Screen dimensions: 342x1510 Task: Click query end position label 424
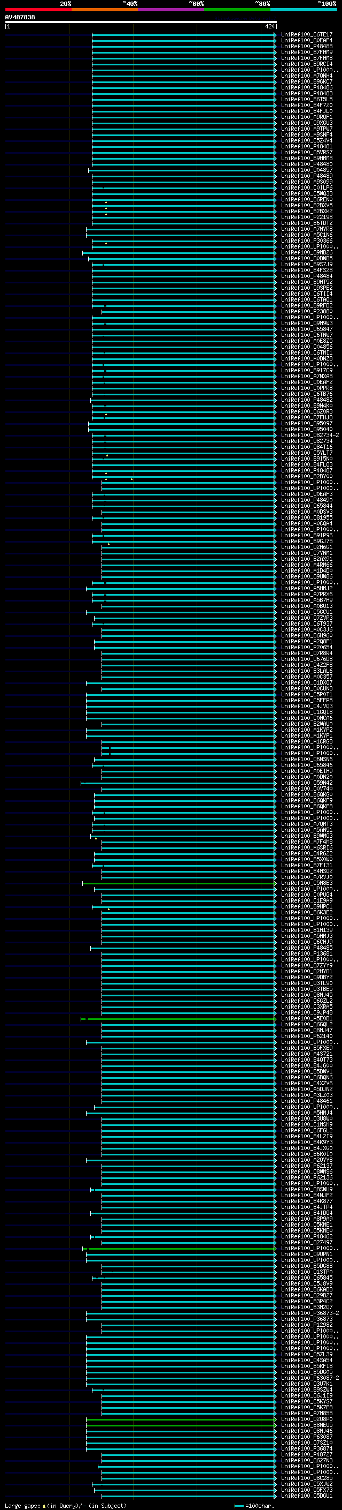click(x=269, y=26)
